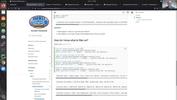Open Google Chrome from the dock
Viewport: 177px width, 100px height.
(3, 62)
